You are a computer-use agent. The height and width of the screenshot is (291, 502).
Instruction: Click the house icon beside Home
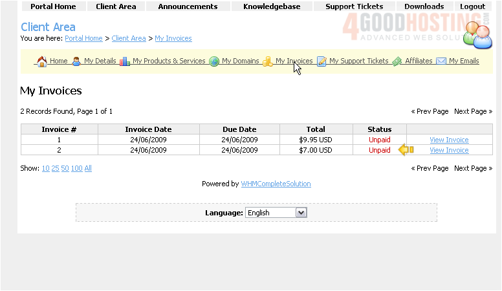tap(42, 61)
